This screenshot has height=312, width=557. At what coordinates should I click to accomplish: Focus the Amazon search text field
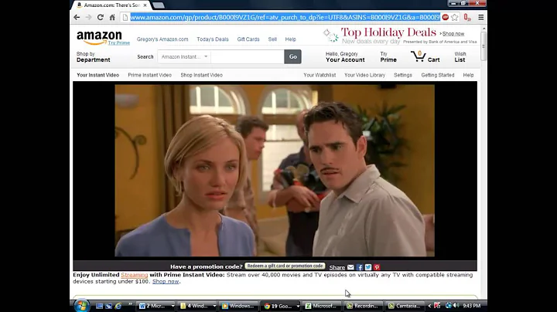pyautogui.click(x=248, y=56)
